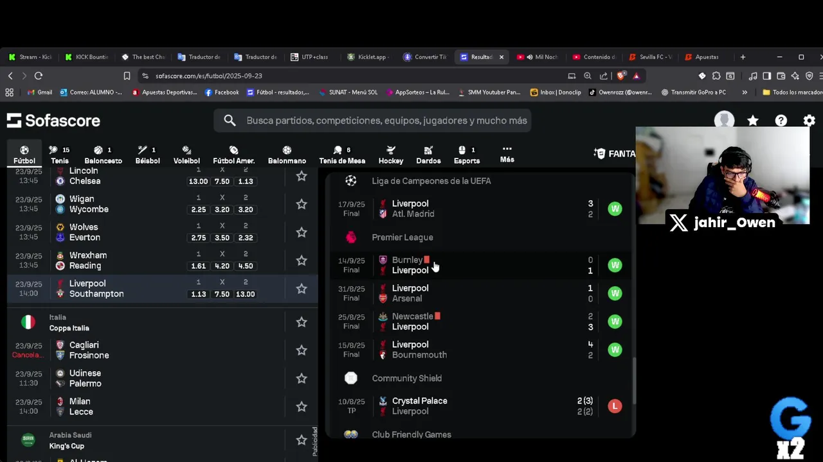Open Liverpool vs Bournemouth result

pos(480,350)
